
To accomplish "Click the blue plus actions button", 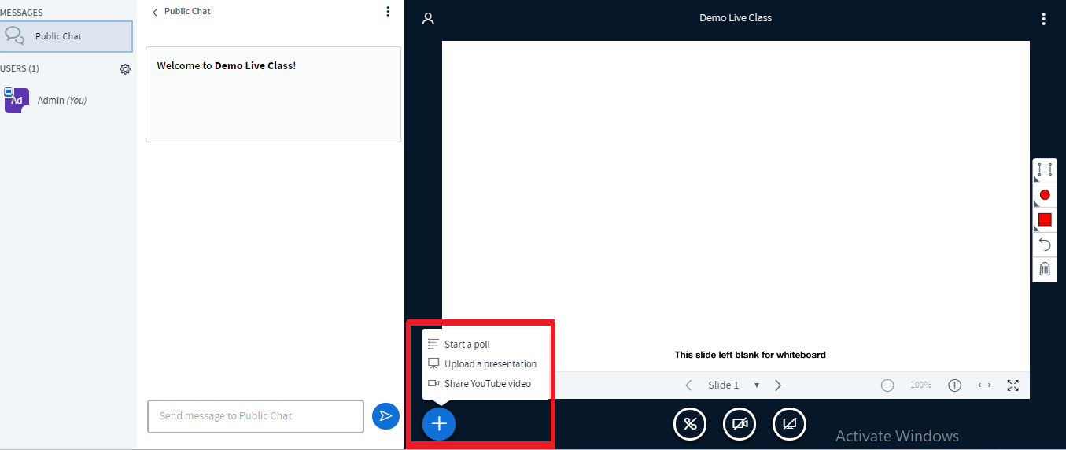I will pyautogui.click(x=439, y=424).
